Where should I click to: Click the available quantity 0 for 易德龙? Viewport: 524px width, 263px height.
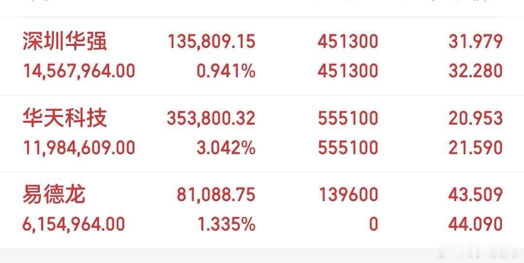[374, 224]
